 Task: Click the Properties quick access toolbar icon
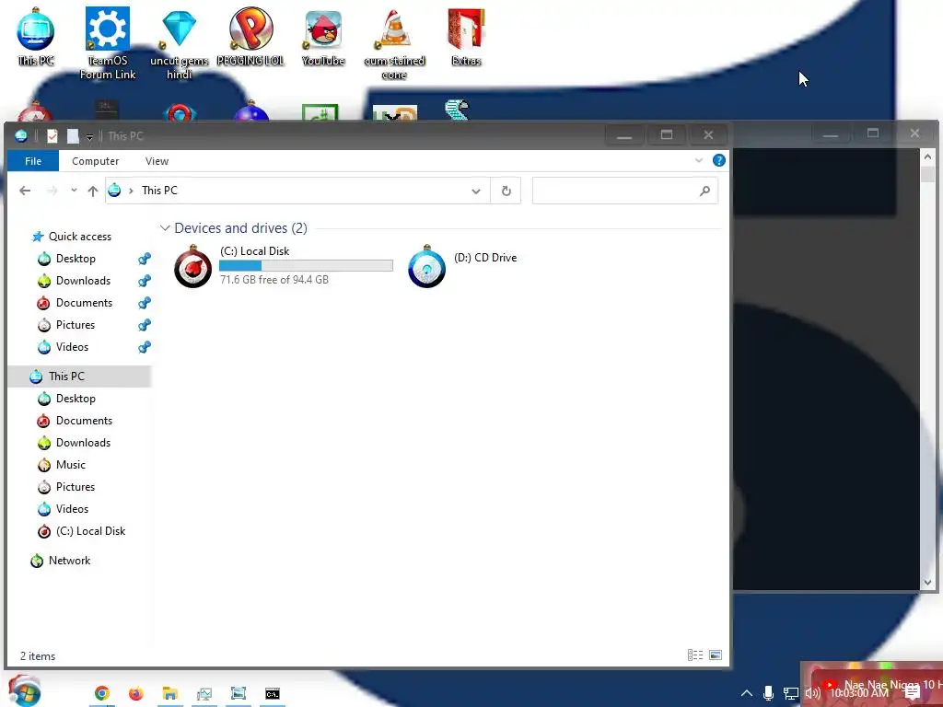click(52, 136)
